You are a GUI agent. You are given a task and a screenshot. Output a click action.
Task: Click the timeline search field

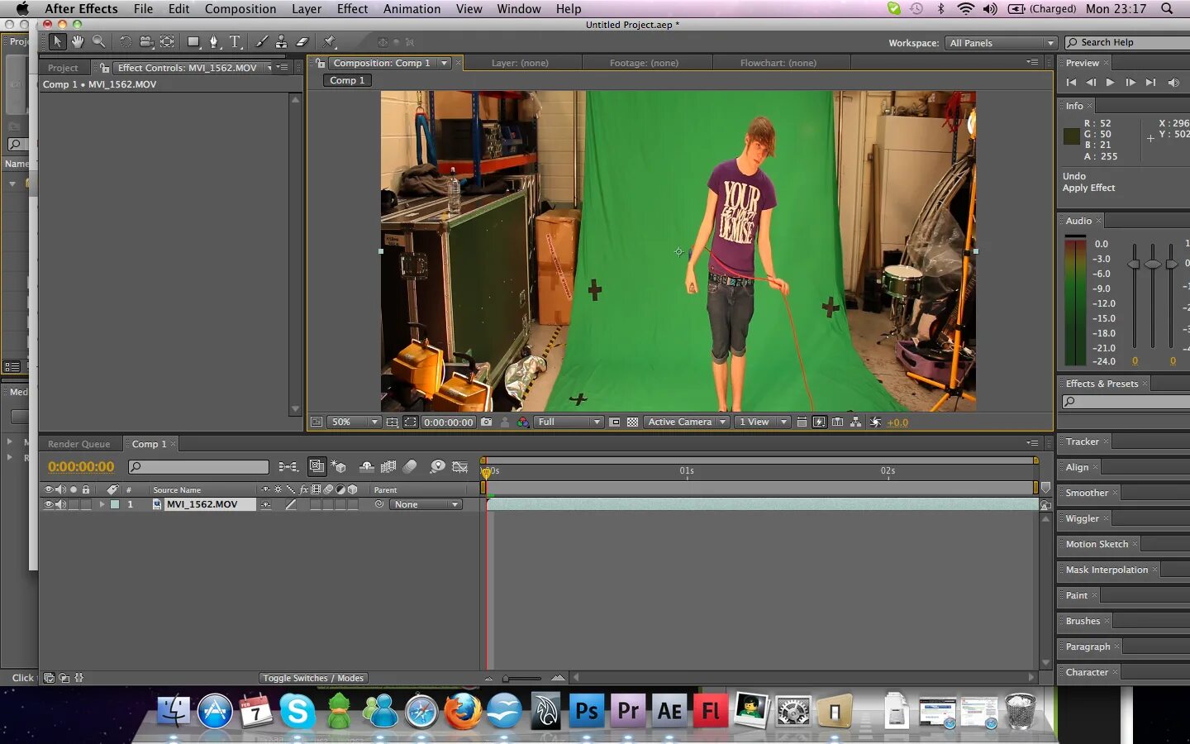198,467
